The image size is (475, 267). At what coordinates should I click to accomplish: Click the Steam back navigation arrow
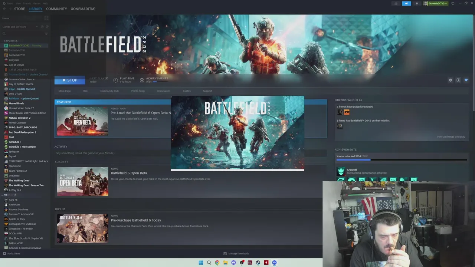coord(4,9)
